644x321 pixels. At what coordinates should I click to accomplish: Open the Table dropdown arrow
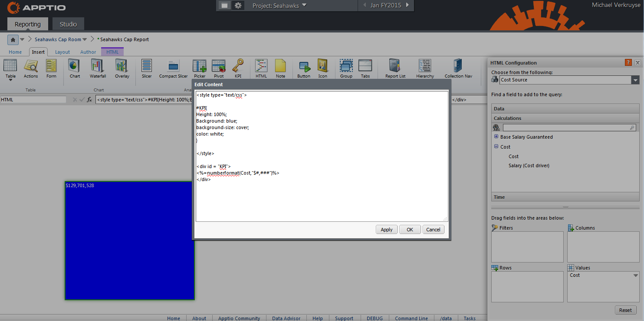tap(10, 80)
